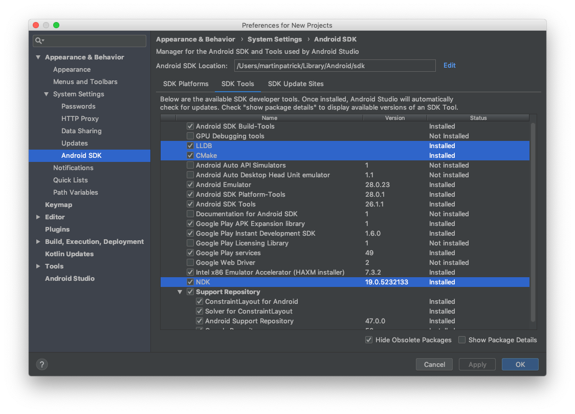Collapse Support Repository group arrow
Viewport: 575px width, 414px height.
[x=180, y=292]
